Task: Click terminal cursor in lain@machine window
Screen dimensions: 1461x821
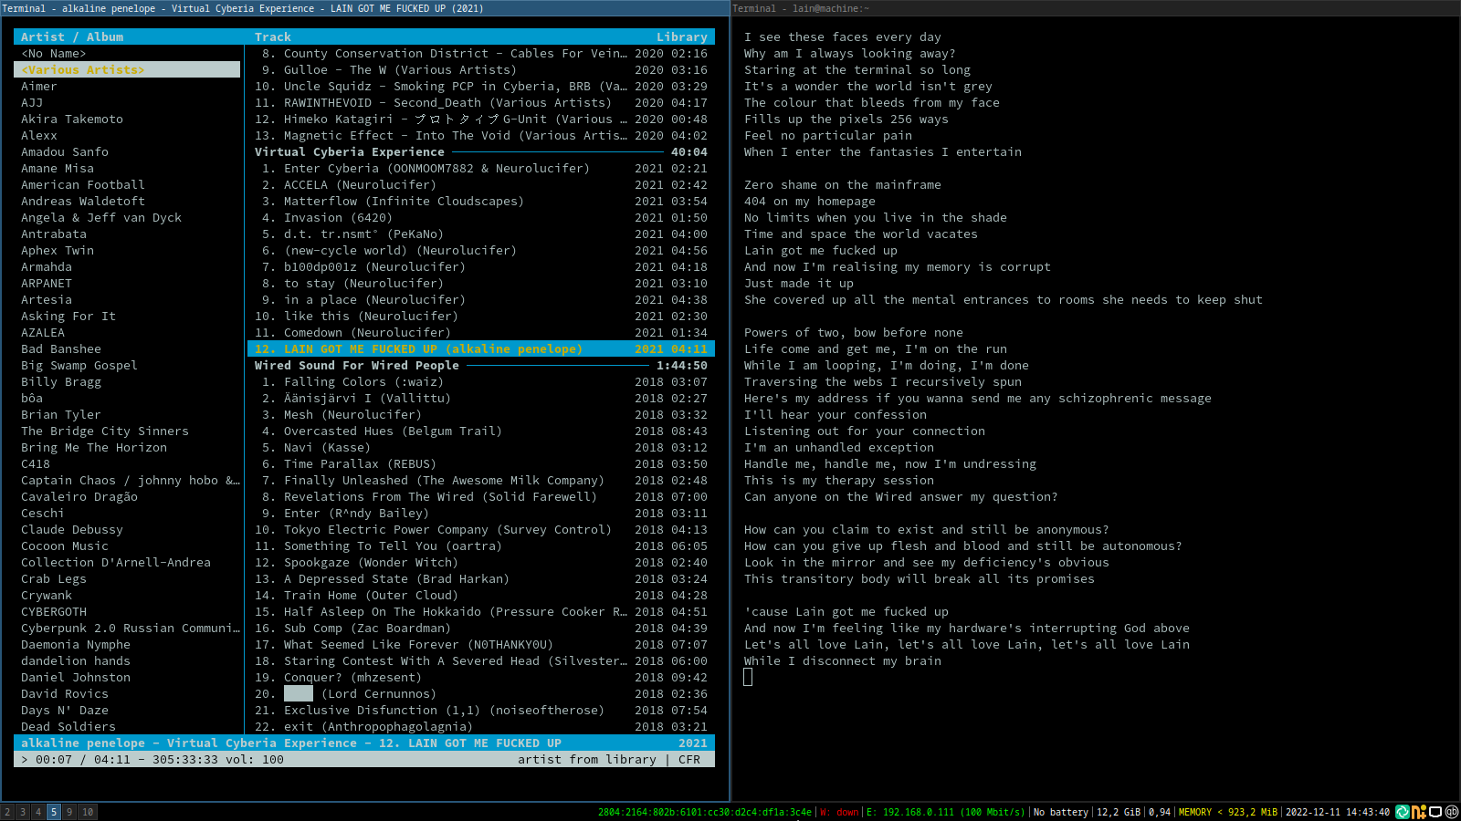Action: click(x=748, y=677)
